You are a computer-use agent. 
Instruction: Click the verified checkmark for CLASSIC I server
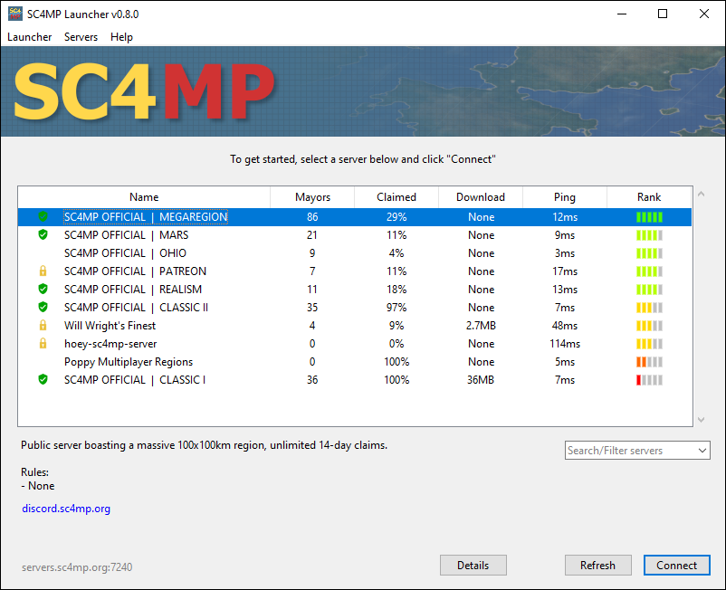pos(43,380)
